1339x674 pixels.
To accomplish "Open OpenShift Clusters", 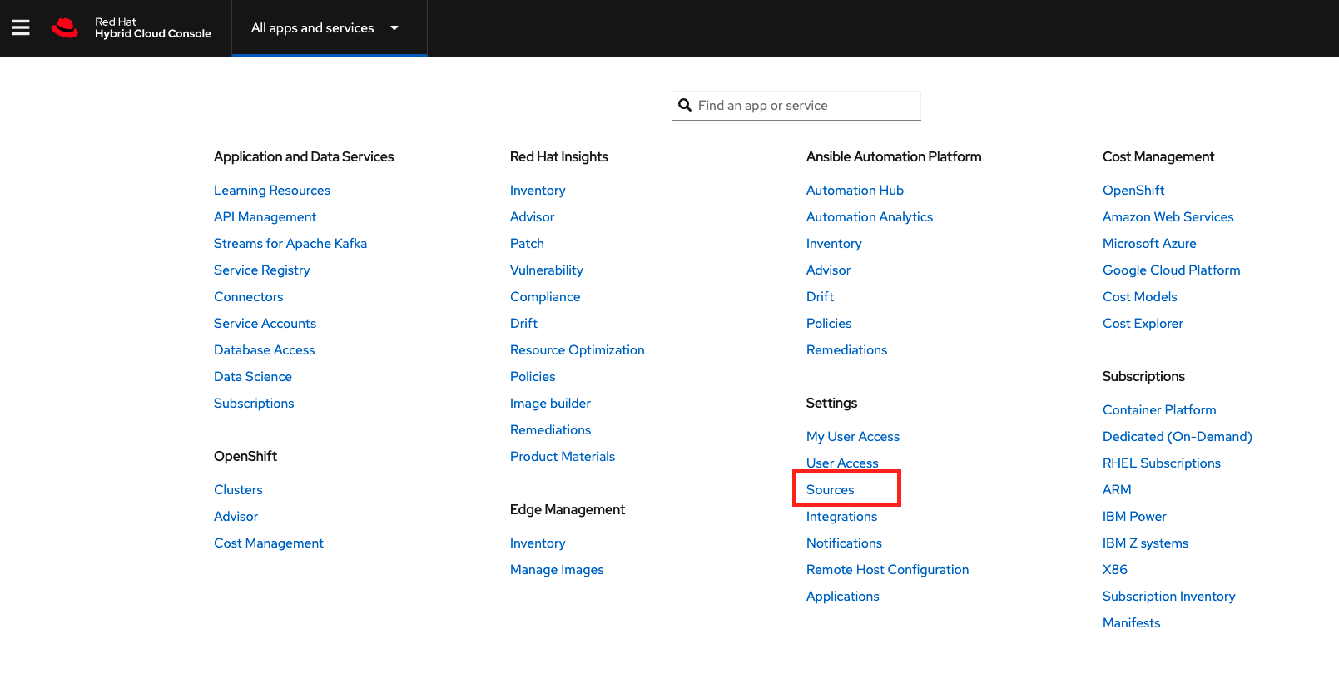I will 238,490.
